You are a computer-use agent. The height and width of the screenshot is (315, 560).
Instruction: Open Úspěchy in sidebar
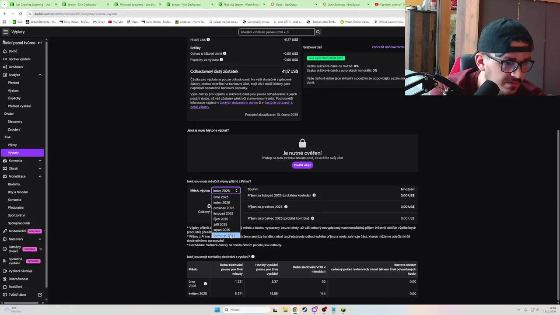(14, 98)
